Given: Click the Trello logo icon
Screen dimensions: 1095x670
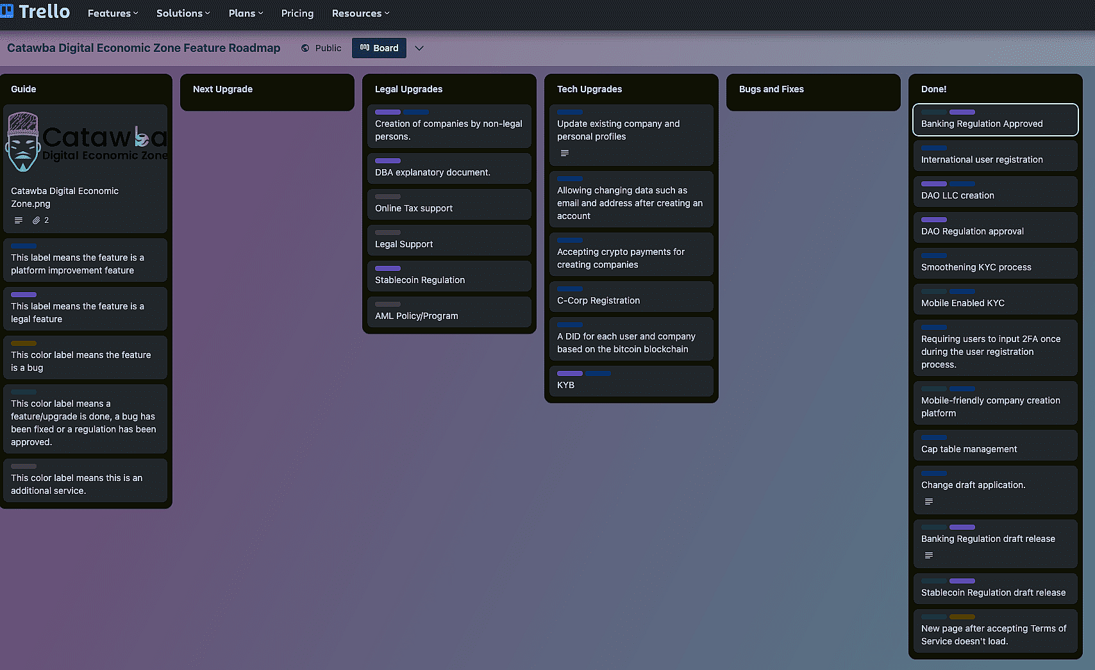Looking at the screenshot, I should [x=7, y=11].
